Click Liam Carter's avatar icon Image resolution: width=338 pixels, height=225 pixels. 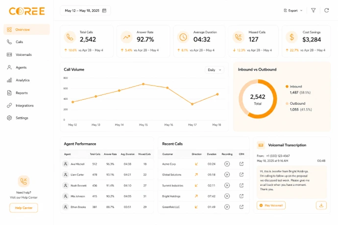[65, 175]
